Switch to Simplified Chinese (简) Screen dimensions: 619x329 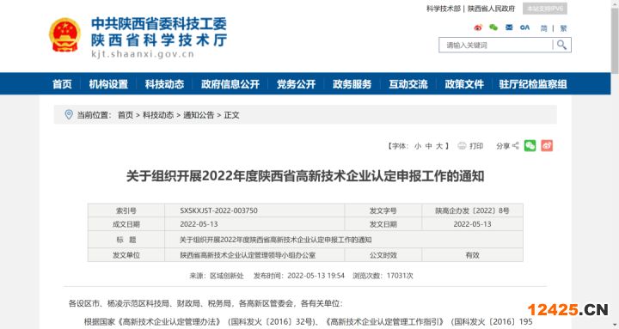point(544,28)
